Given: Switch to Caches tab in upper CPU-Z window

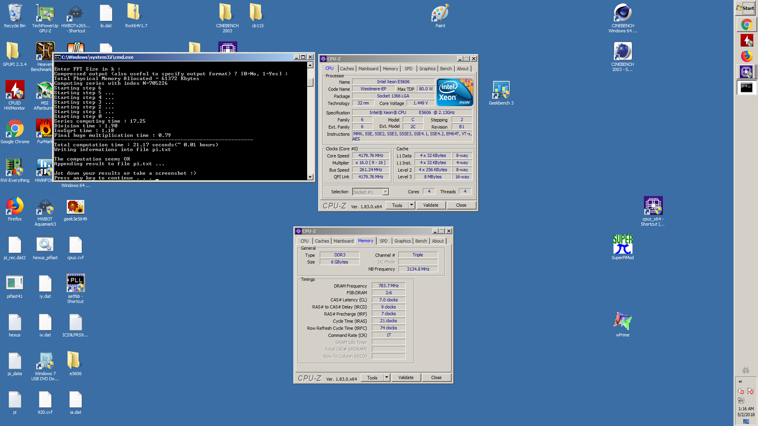Looking at the screenshot, I should [347, 69].
